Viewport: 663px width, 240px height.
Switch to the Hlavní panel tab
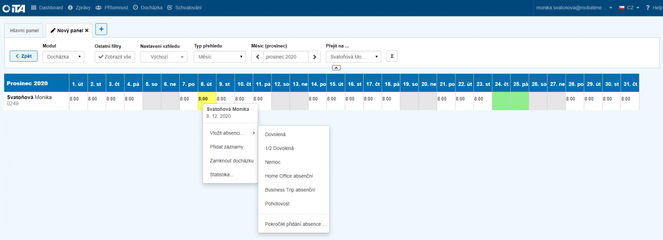24,31
